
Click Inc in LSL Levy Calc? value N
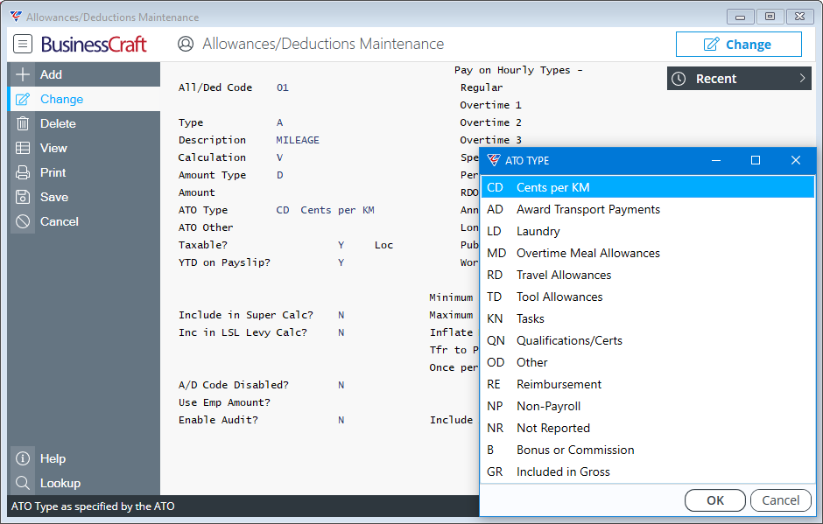coord(341,332)
